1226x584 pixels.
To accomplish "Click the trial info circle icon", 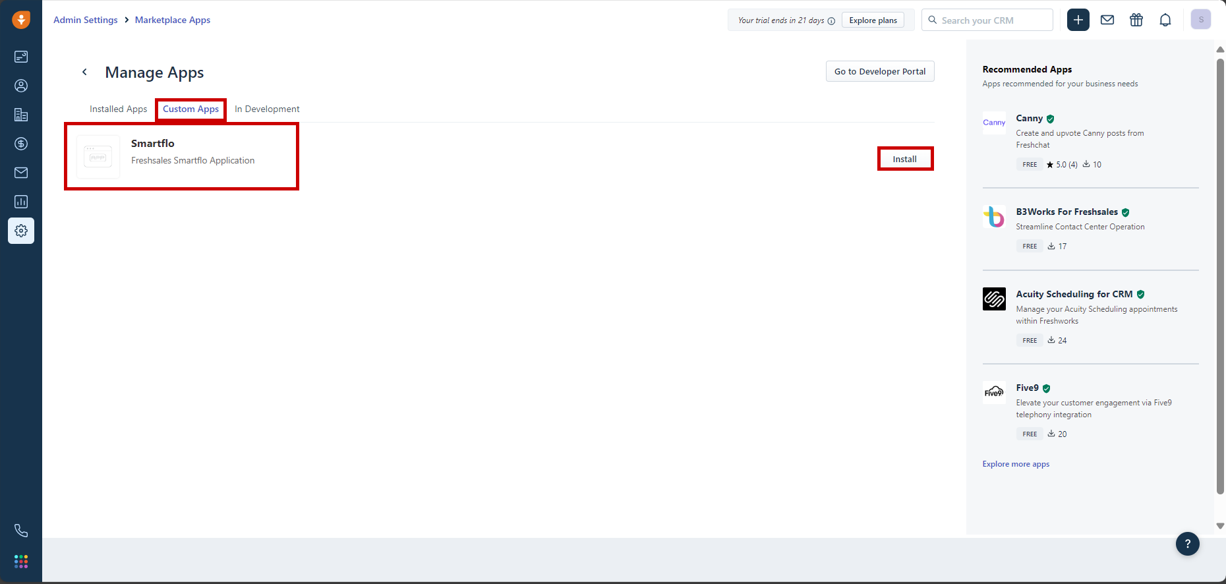I will pyautogui.click(x=831, y=21).
